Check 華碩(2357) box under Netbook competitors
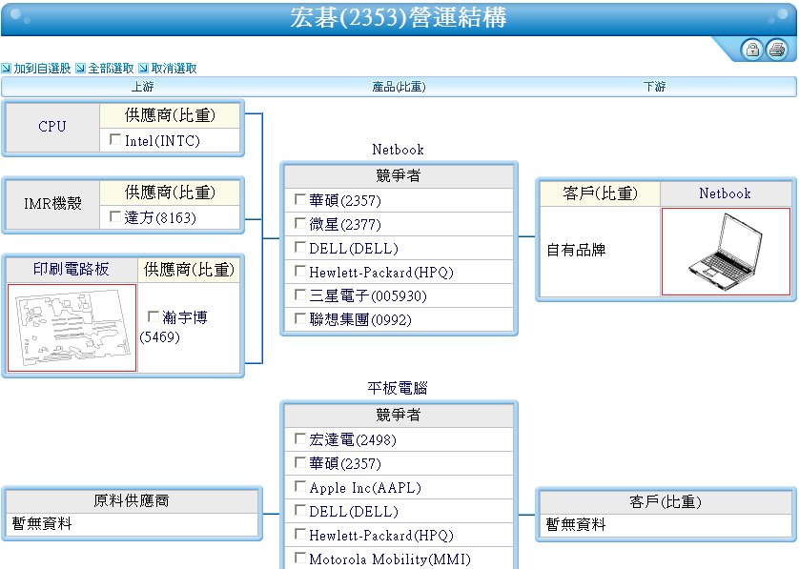The image size is (799, 569). 300,199
